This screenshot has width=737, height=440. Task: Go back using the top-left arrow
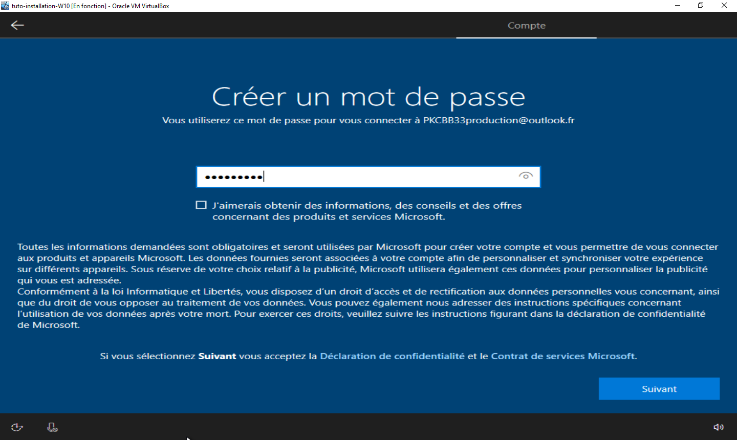click(x=17, y=25)
